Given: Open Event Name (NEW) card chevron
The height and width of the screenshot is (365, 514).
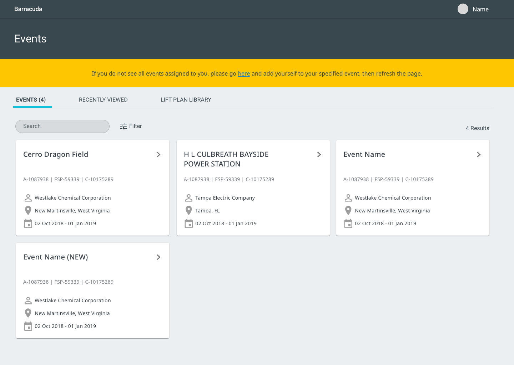Looking at the screenshot, I should [158, 257].
